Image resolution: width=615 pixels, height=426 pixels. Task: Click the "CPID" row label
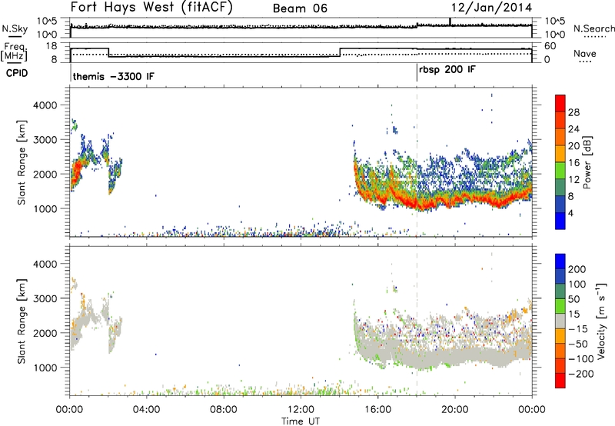pyautogui.click(x=17, y=73)
